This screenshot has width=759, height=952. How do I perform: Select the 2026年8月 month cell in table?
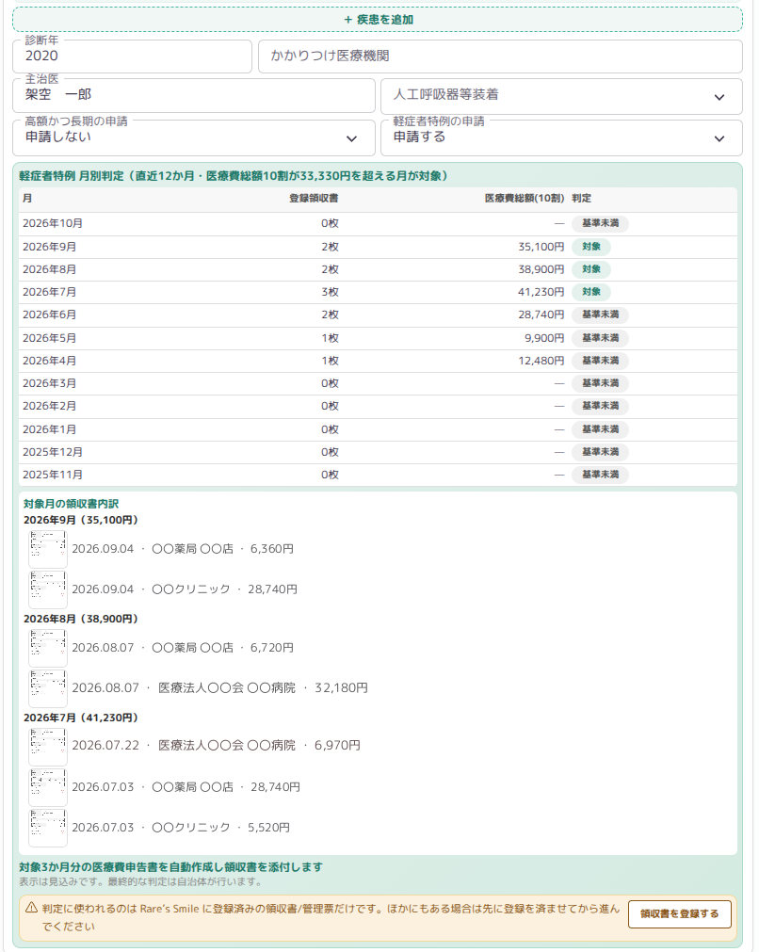pyautogui.click(x=49, y=269)
